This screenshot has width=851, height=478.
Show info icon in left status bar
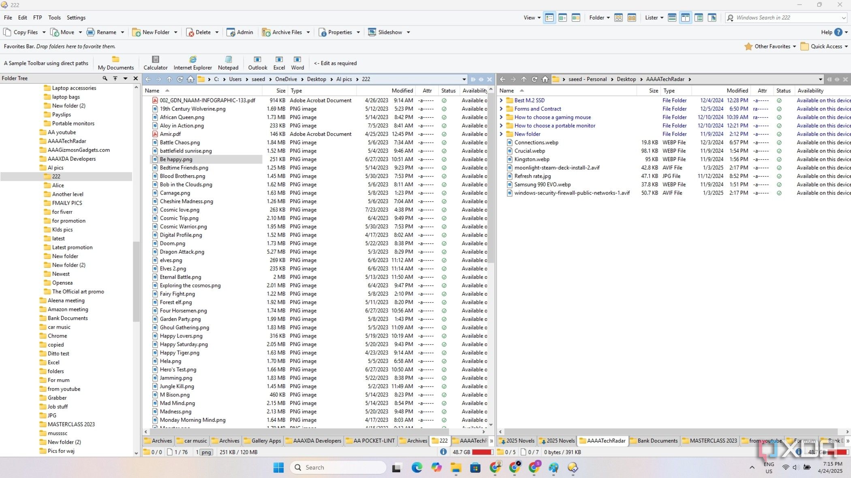click(x=443, y=452)
